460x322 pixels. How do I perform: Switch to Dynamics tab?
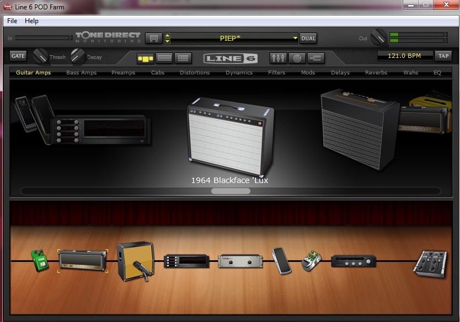coord(239,72)
